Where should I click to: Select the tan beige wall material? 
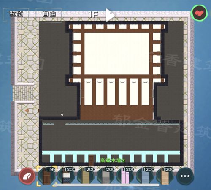pos(86,176)
